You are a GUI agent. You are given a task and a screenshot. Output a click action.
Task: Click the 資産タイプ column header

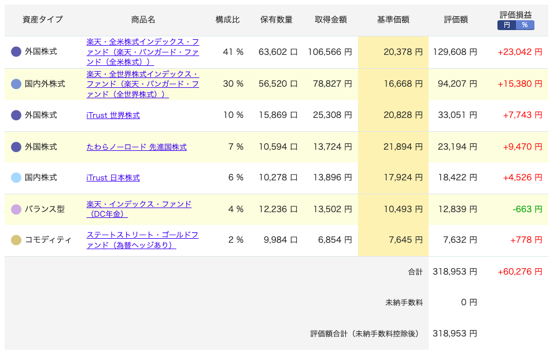pos(43,20)
